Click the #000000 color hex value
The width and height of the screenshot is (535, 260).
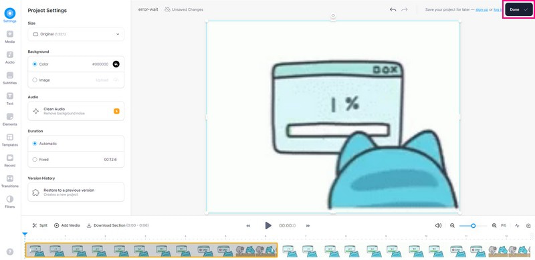tap(100, 64)
